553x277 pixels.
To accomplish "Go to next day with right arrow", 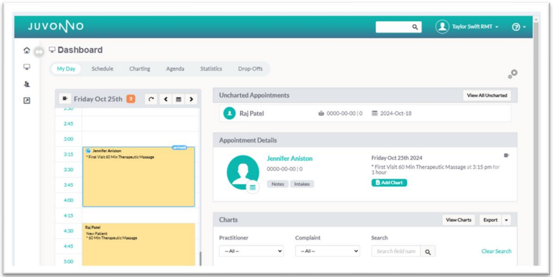I will coord(191,99).
